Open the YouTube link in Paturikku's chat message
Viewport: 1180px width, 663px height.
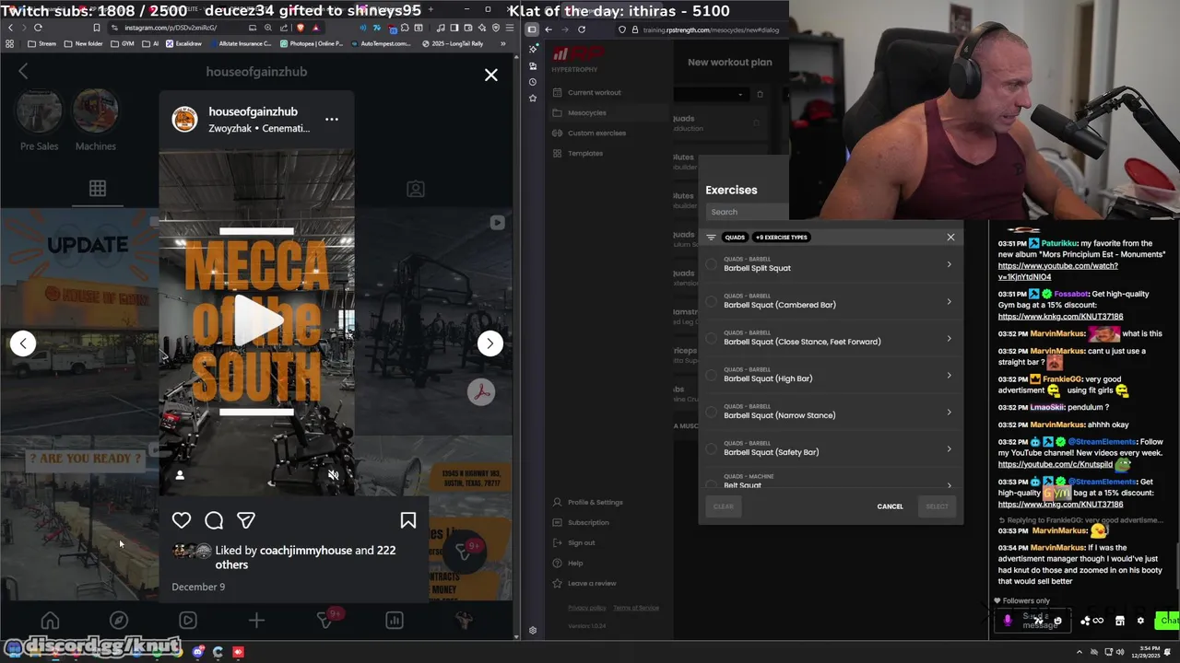(1057, 271)
